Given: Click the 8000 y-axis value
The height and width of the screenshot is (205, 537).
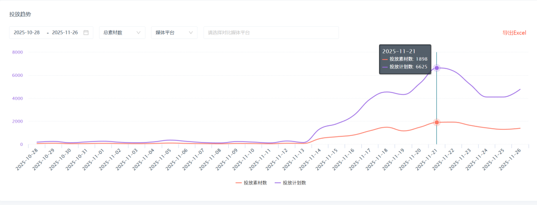Looking at the screenshot, I should 17,52.
